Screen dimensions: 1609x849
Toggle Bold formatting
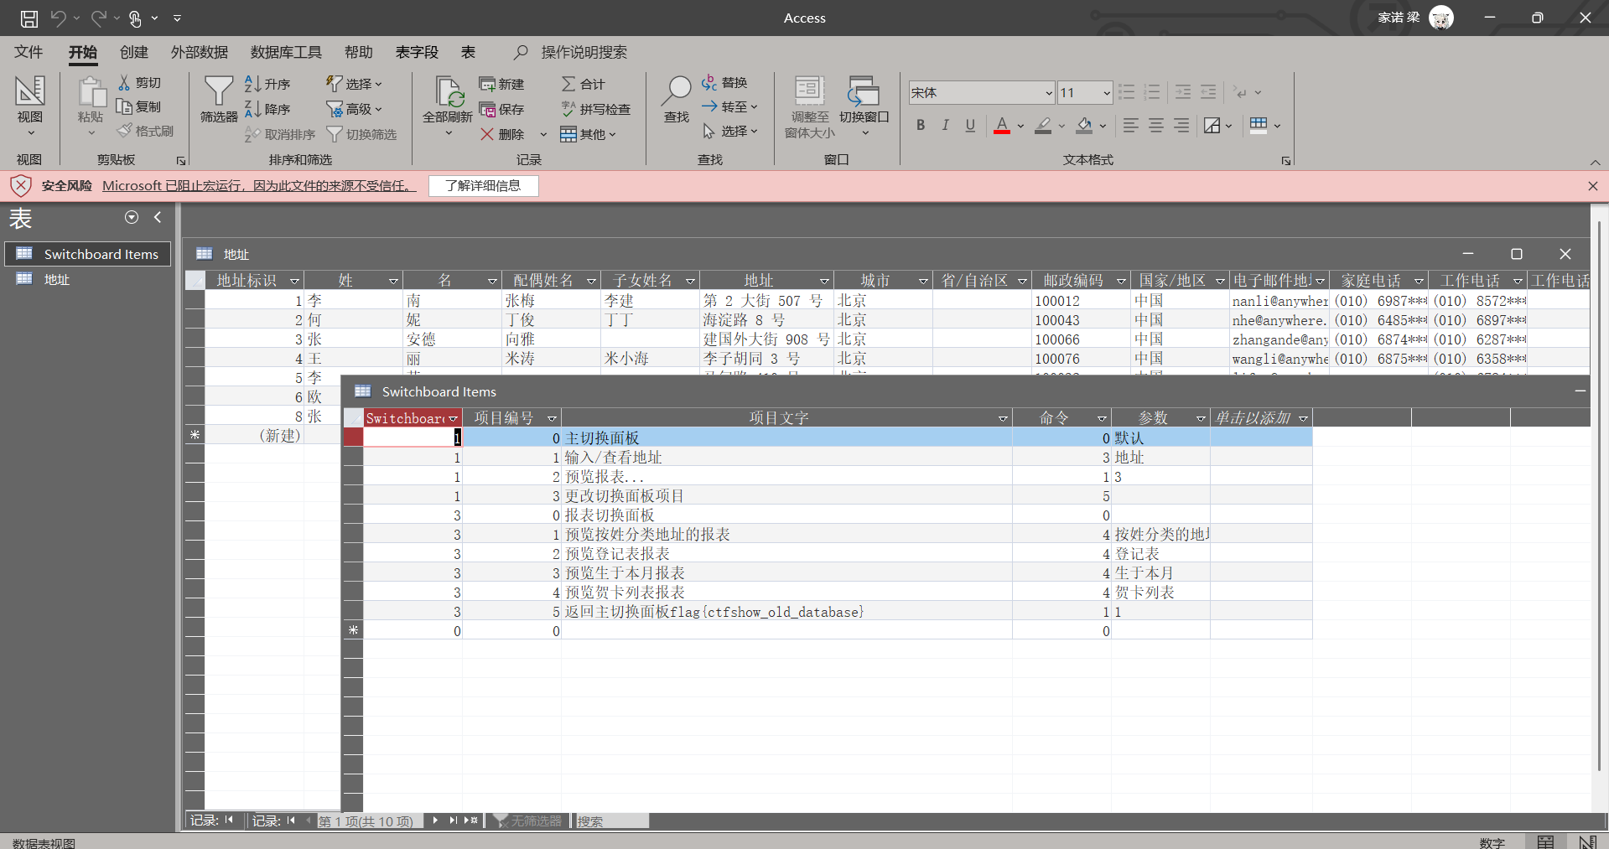click(921, 126)
